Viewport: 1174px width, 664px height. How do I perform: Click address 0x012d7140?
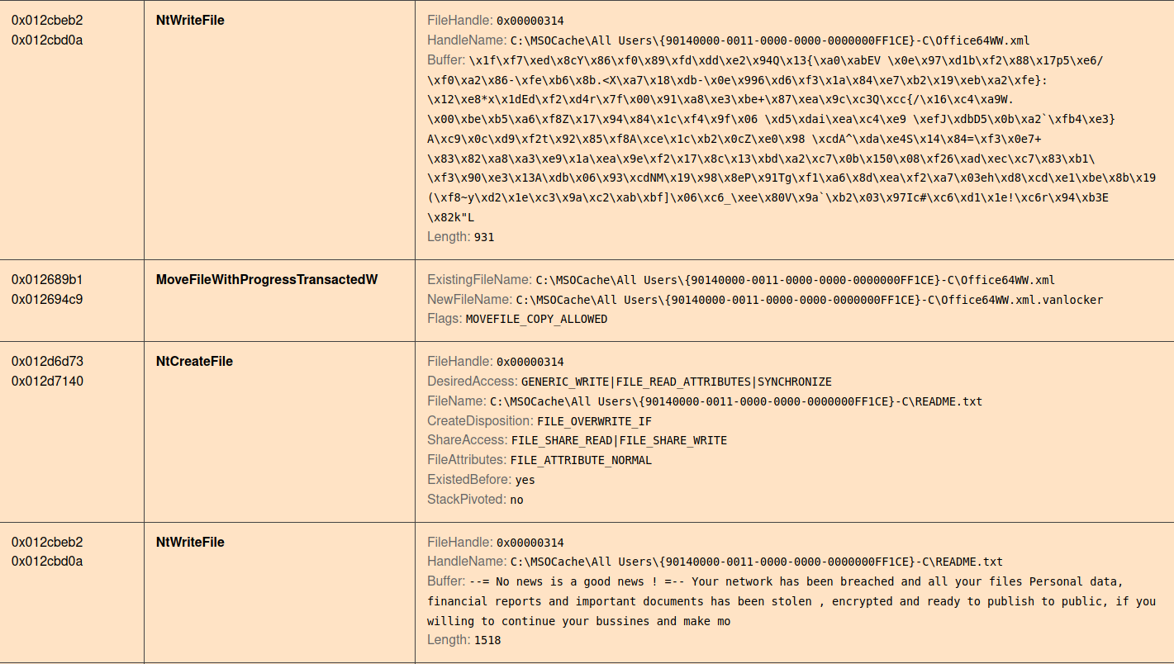47,382
